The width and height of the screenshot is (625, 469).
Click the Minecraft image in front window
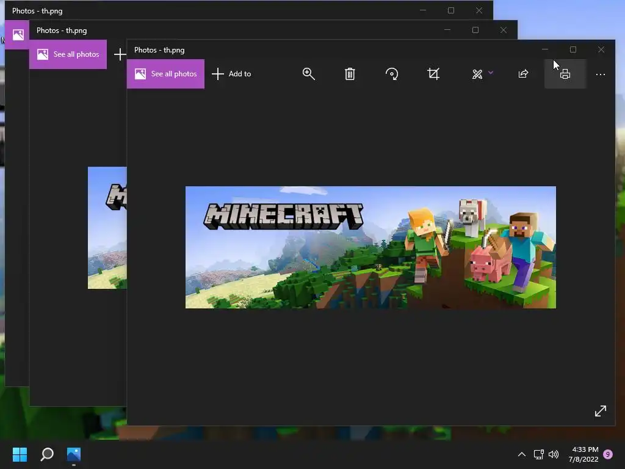(x=370, y=247)
